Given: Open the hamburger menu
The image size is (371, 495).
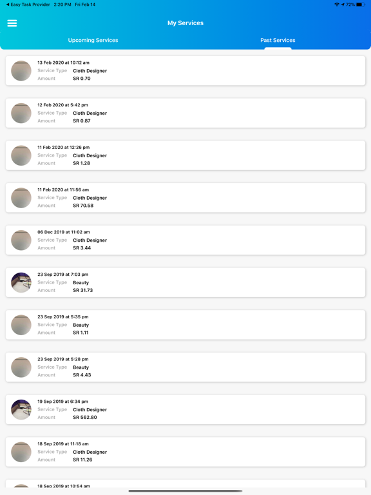Looking at the screenshot, I should (x=12, y=23).
